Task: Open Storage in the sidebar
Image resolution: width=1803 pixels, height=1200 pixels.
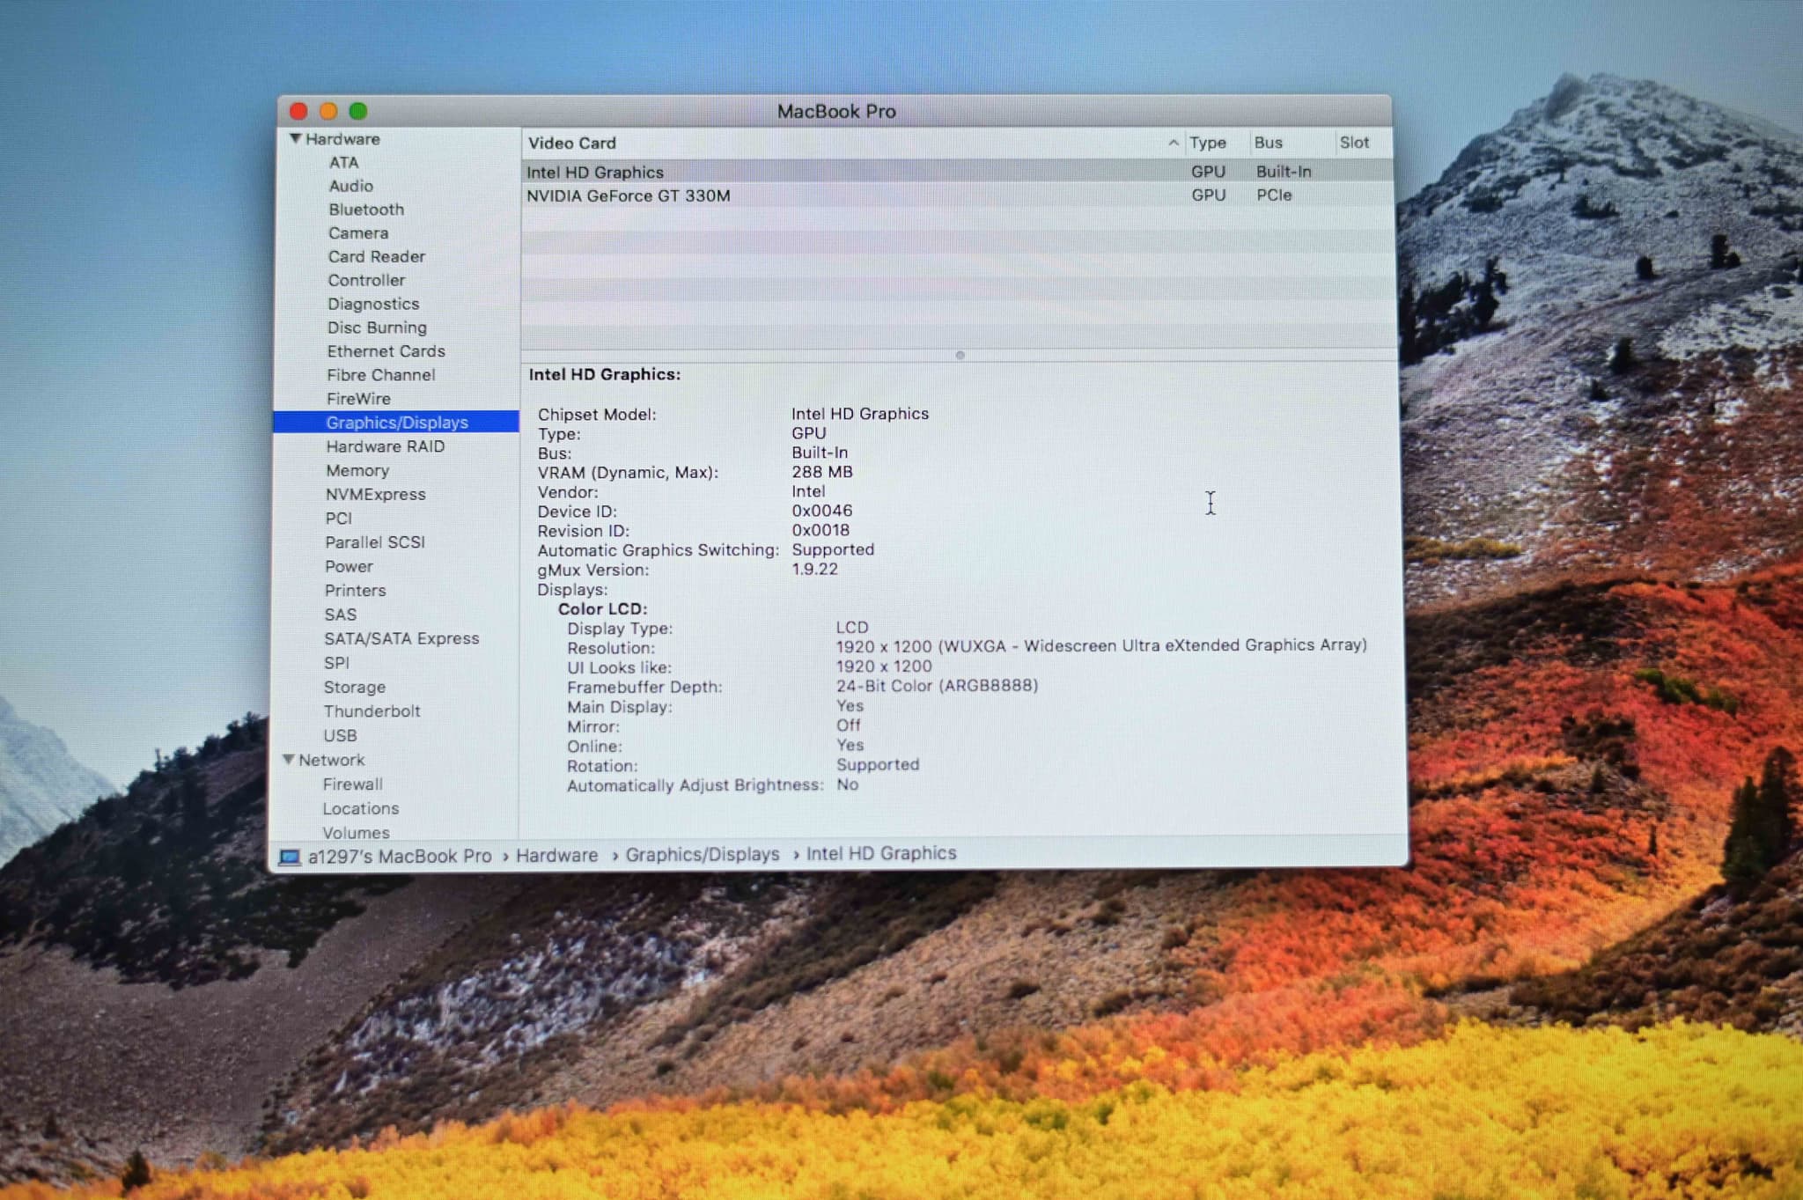Action: tap(355, 688)
